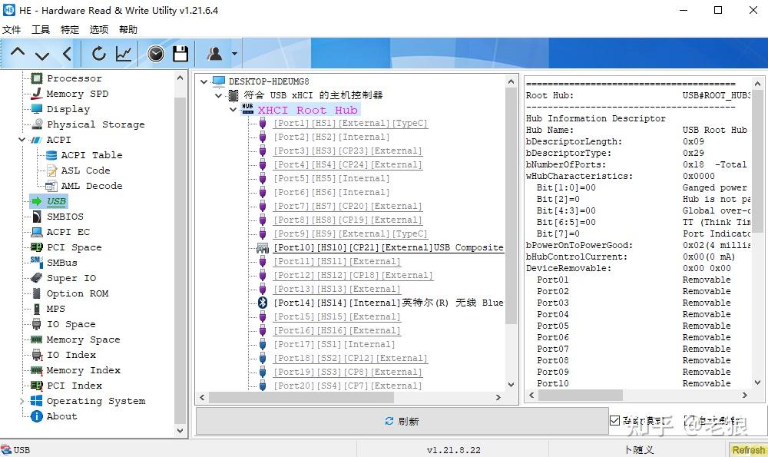Screen dimensions: 768x457
Task: Select the PCI Space sidebar icon
Action: pos(35,247)
